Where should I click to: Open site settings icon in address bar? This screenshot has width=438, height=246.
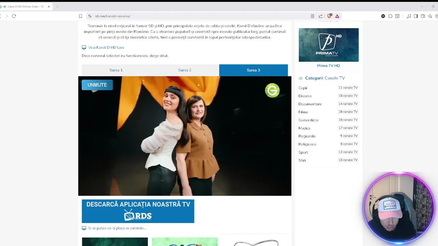(x=90, y=16)
